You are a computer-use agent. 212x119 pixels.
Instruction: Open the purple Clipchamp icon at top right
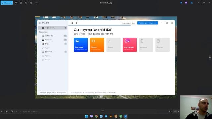186,3
